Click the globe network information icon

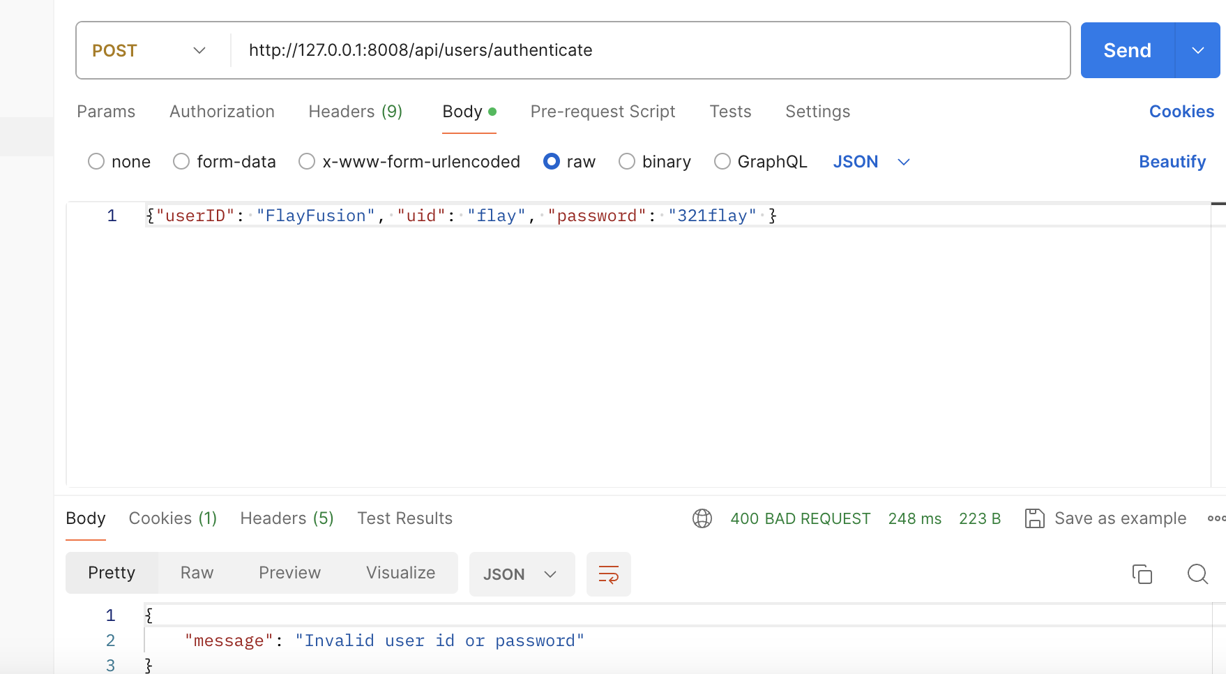[702, 518]
